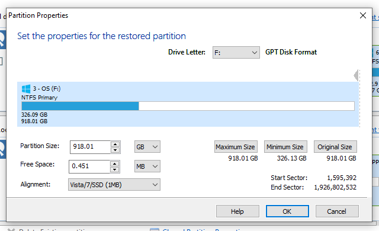The image size is (379, 231).
Task: Click the End Sector value 1,926,802,532
Action: (335, 187)
